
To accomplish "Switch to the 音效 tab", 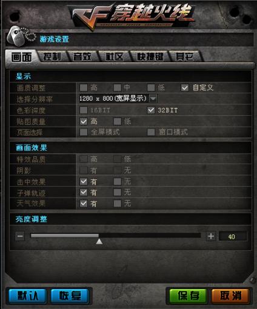I will tap(82, 57).
